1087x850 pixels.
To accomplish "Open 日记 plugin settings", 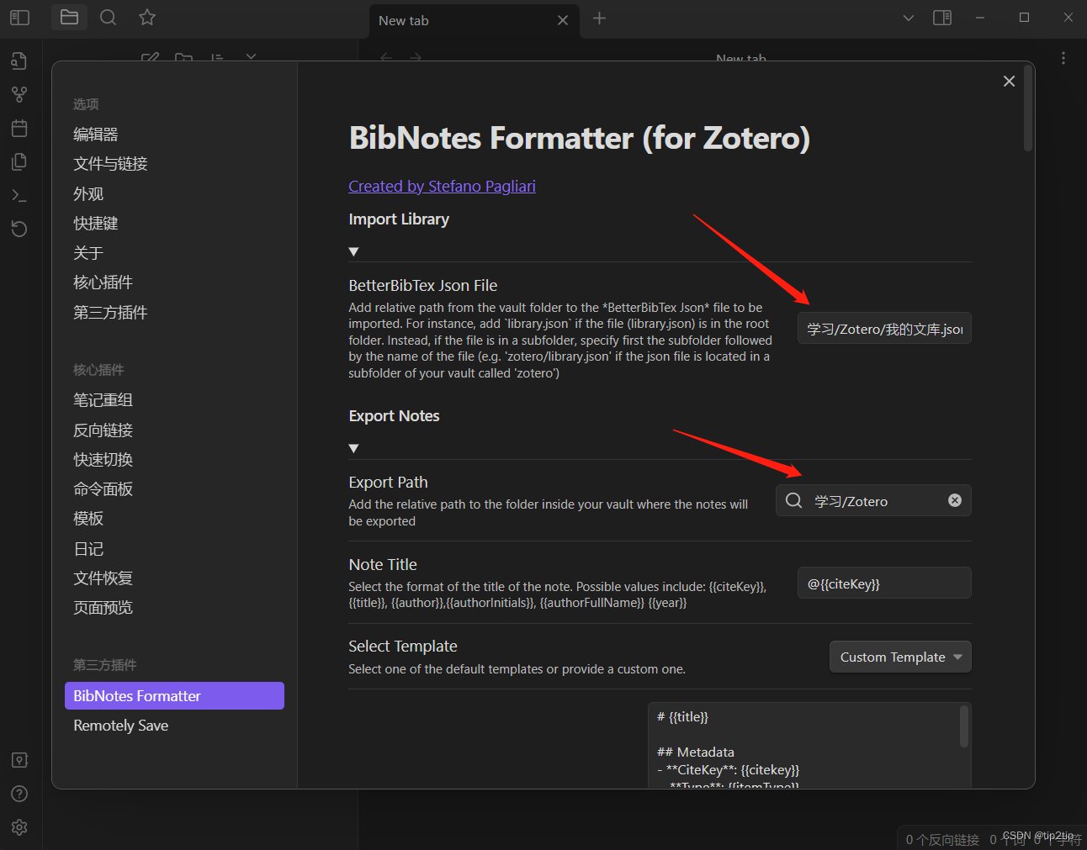I will click(x=88, y=548).
